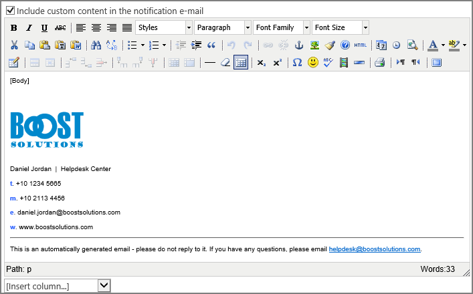Cut selected content with scissors icon
Image resolution: width=473 pixels, height=294 pixels.
(x=14, y=45)
